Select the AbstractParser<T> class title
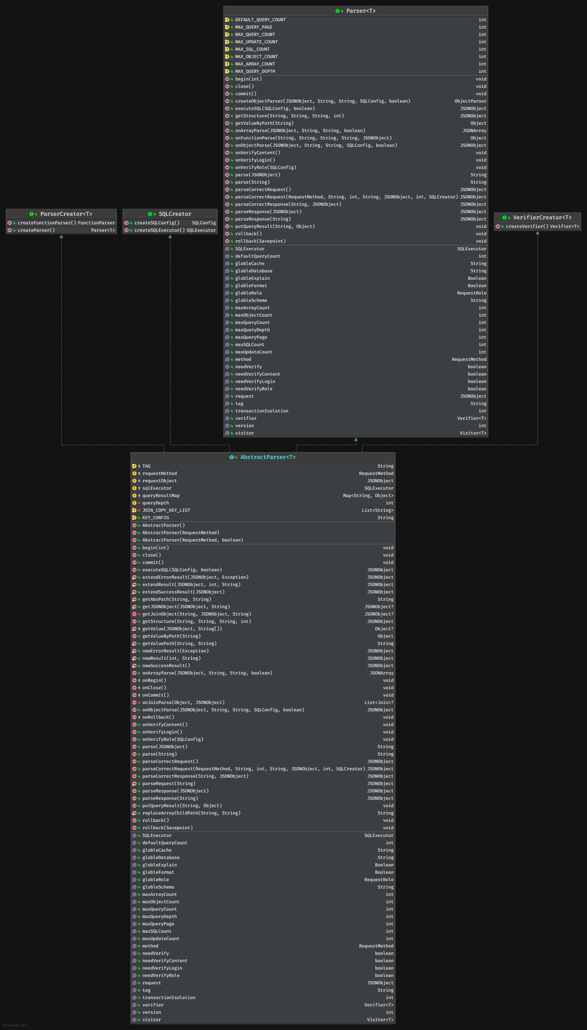The height and width of the screenshot is (1030, 587). [x=268, y=457]
